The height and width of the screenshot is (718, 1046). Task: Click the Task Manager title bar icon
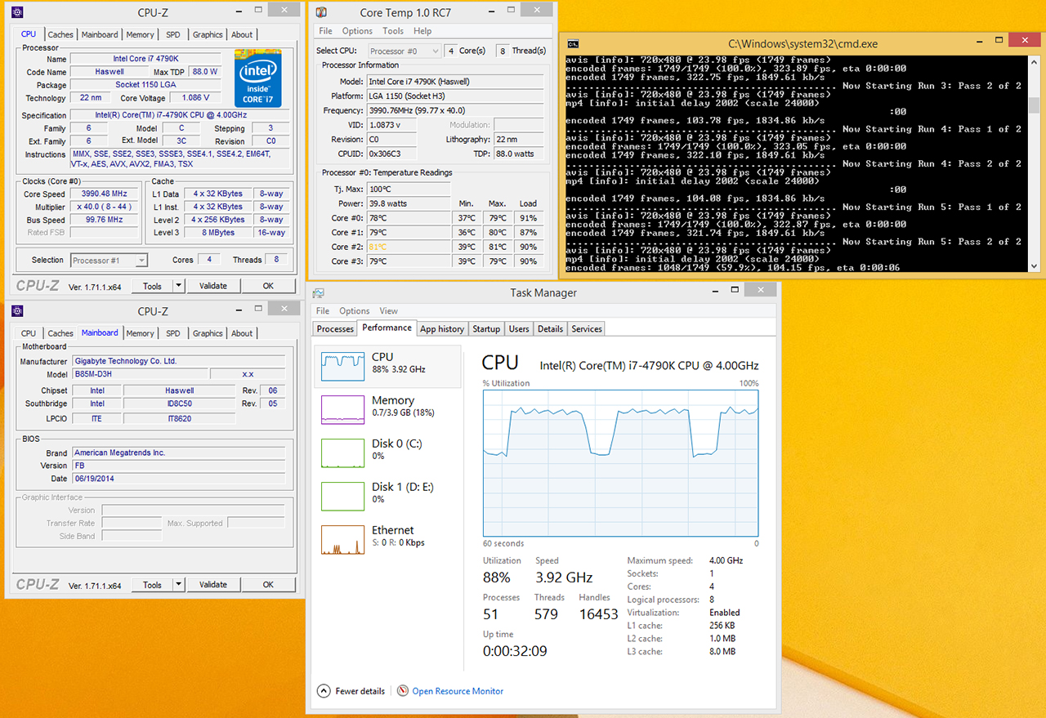[x=319, y=292]
